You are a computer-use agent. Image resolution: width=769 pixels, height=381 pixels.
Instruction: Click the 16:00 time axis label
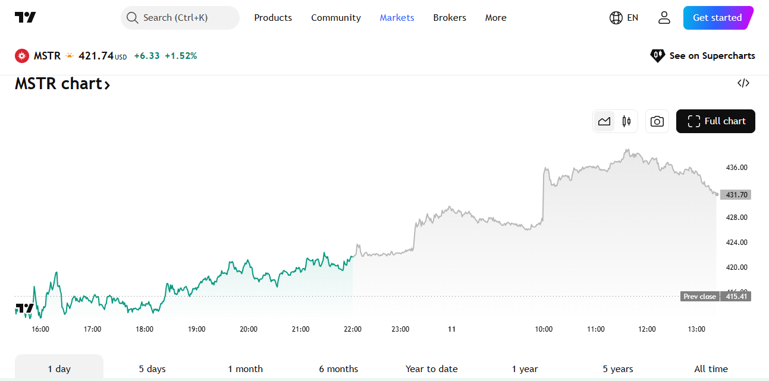pos(40,329)
